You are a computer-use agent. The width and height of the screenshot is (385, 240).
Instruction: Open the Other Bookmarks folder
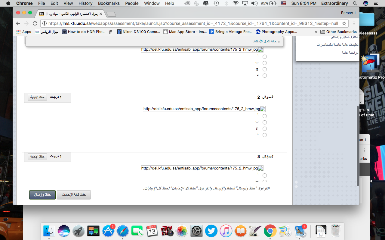(338, 32)
